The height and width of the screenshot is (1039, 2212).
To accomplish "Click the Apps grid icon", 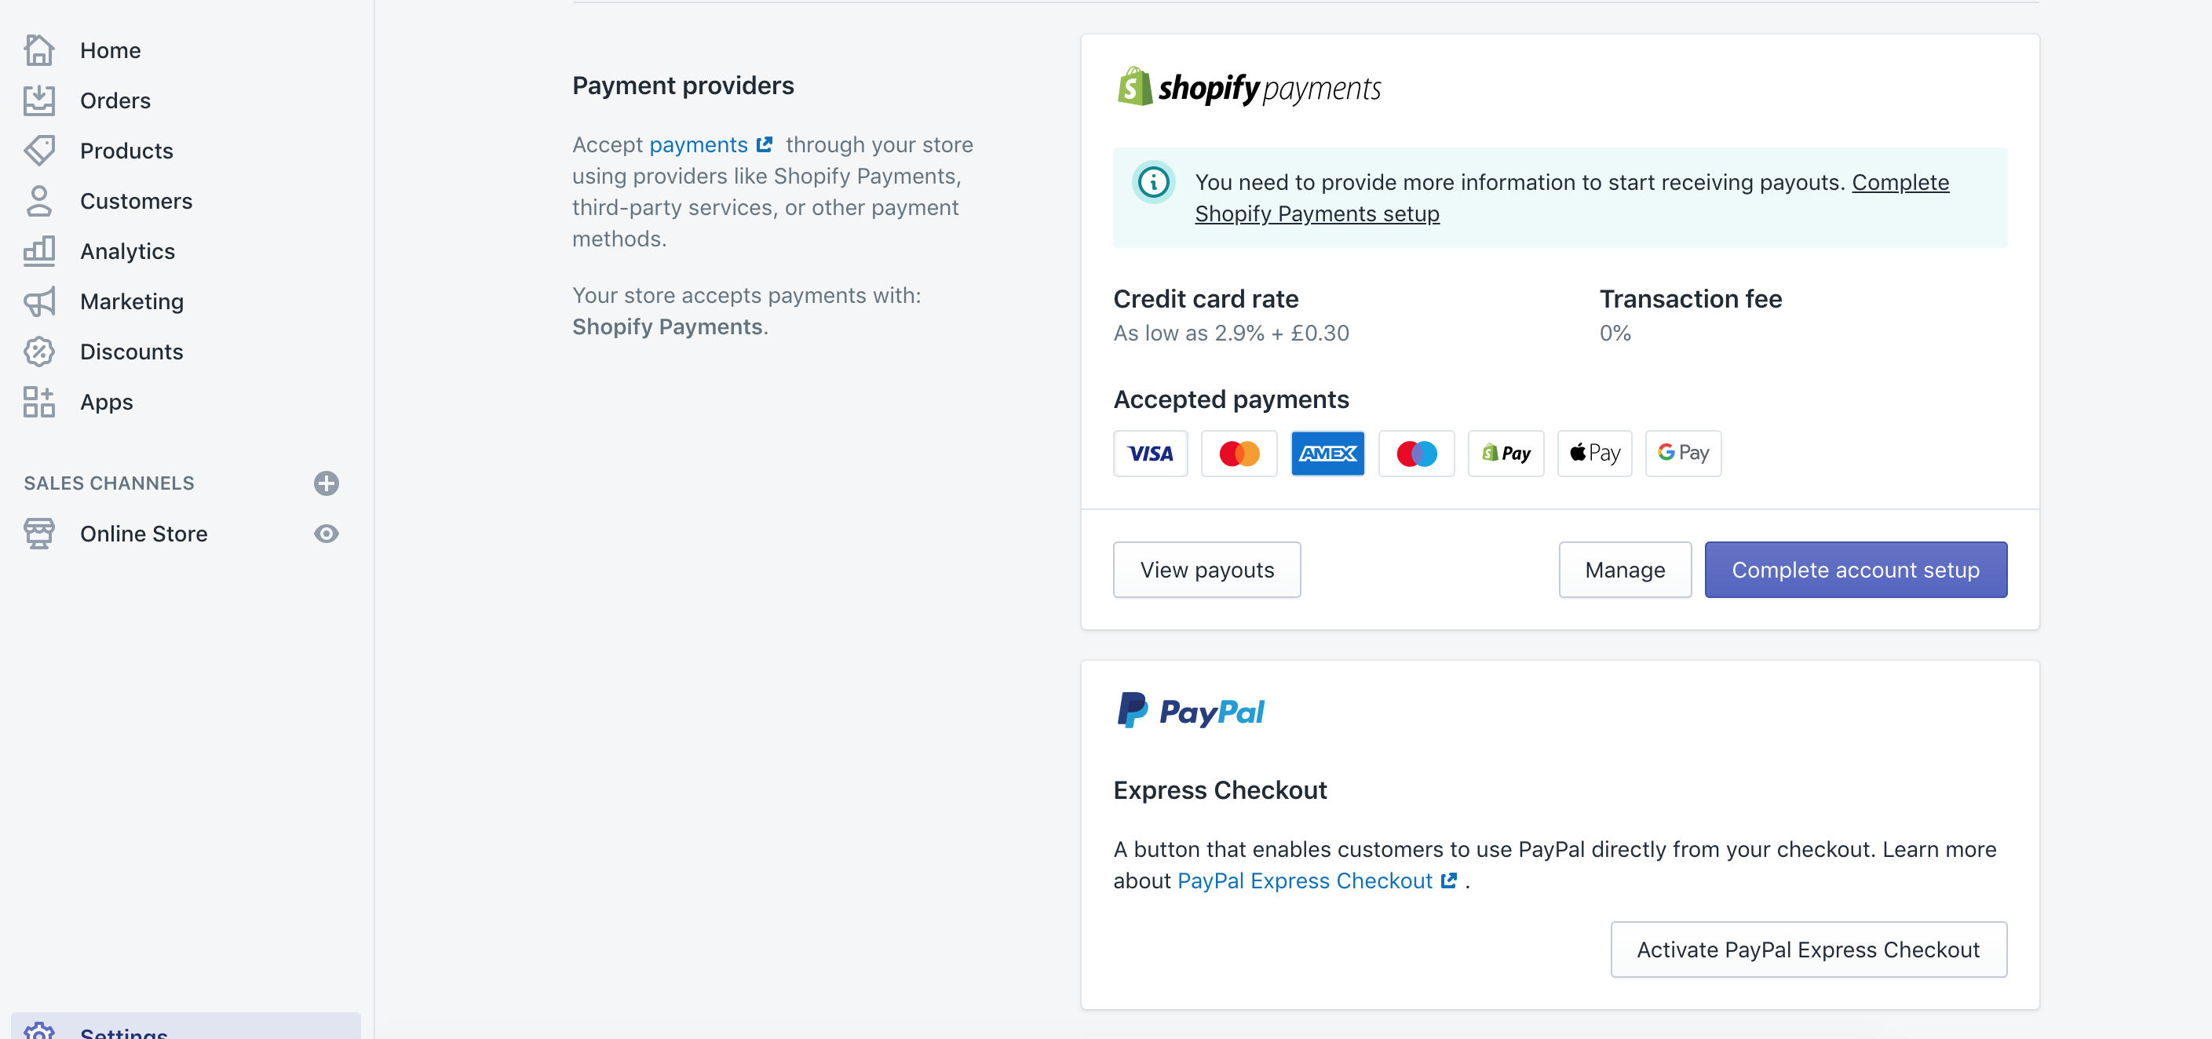I will [x=38, y=402].
